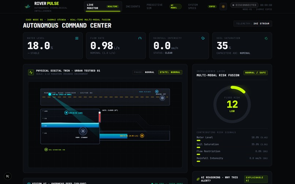295x184 pixels.
Task: Click the 0.0 mm/h (0%) rainfall reading
Action: [258, 158]
